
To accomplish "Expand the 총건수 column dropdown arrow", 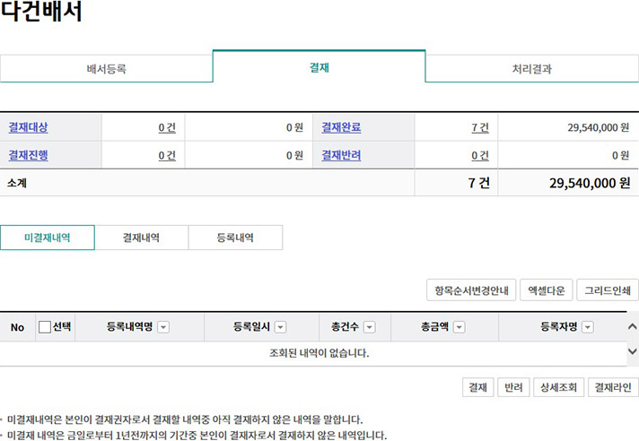I will (x=369, y=328).
